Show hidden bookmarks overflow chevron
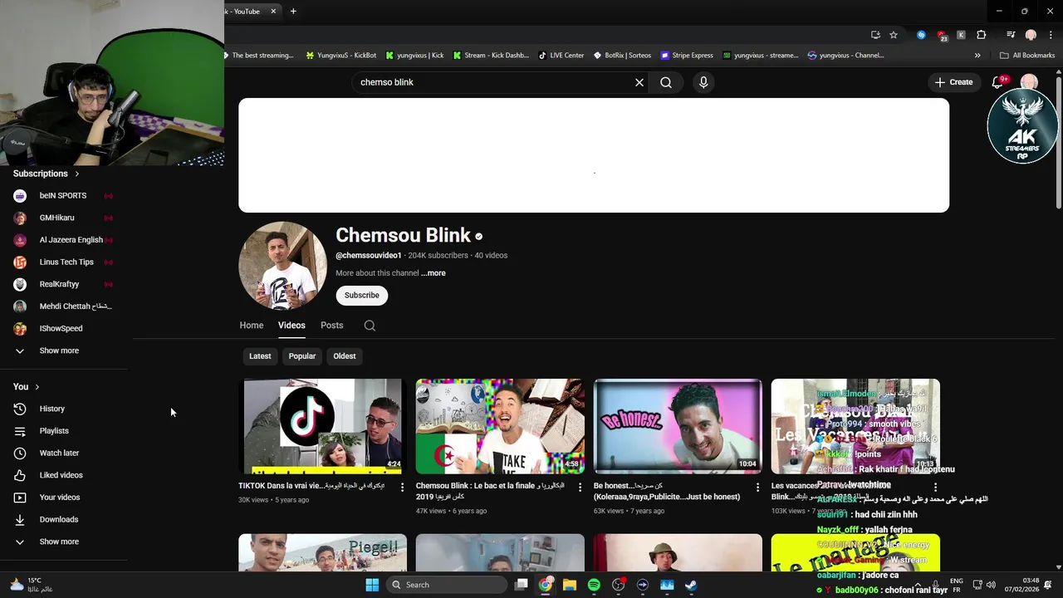 [x=977, y=56]
